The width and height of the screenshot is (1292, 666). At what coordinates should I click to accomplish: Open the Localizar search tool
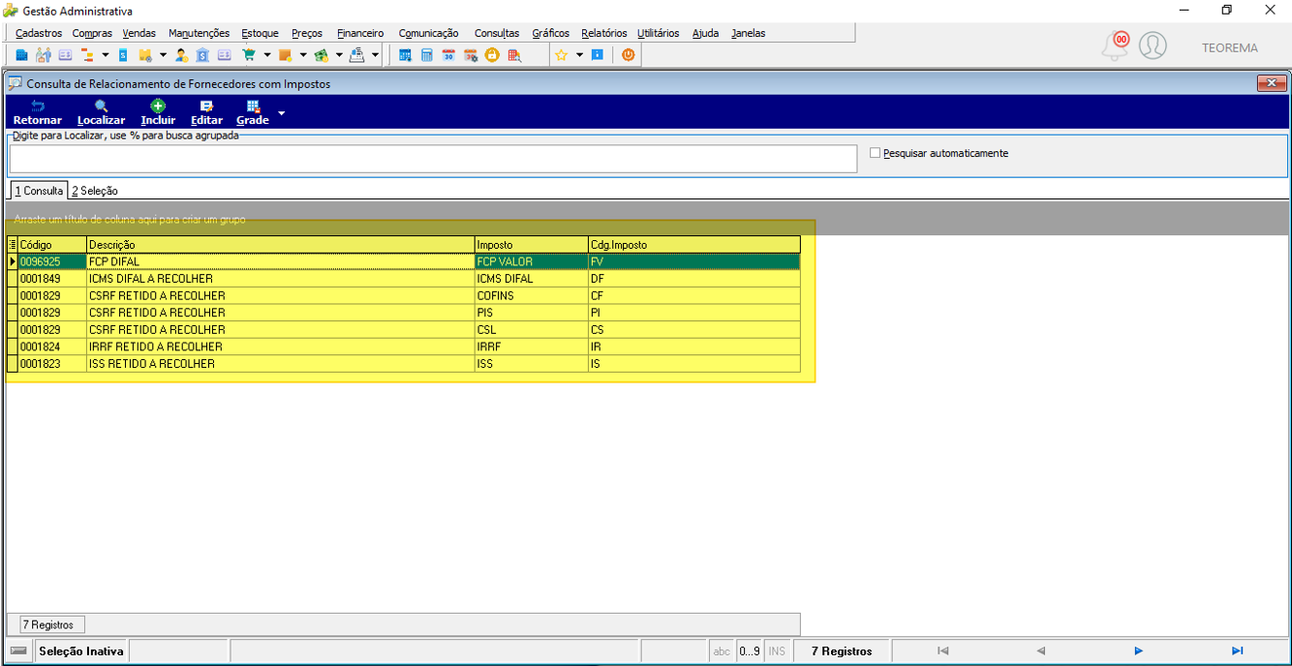(x=101, y=112)
